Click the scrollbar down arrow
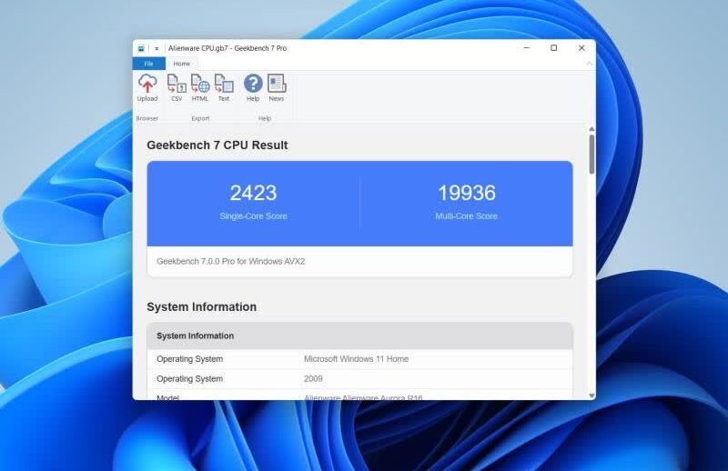The width and height of the screenshot is (728, 471). [591, 396]
